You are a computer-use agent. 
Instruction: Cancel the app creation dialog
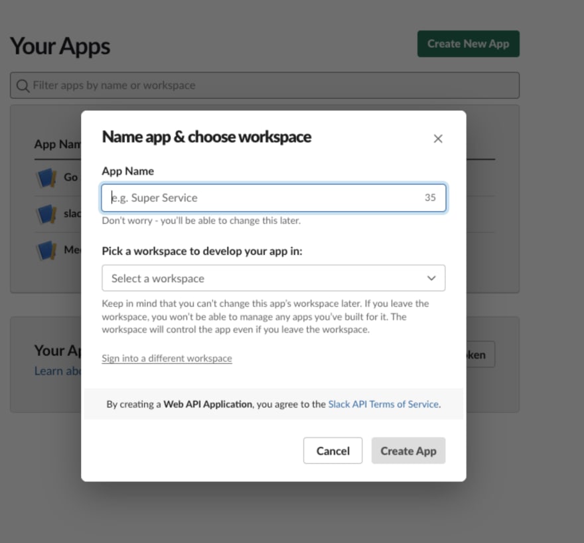tap(332, 451)
